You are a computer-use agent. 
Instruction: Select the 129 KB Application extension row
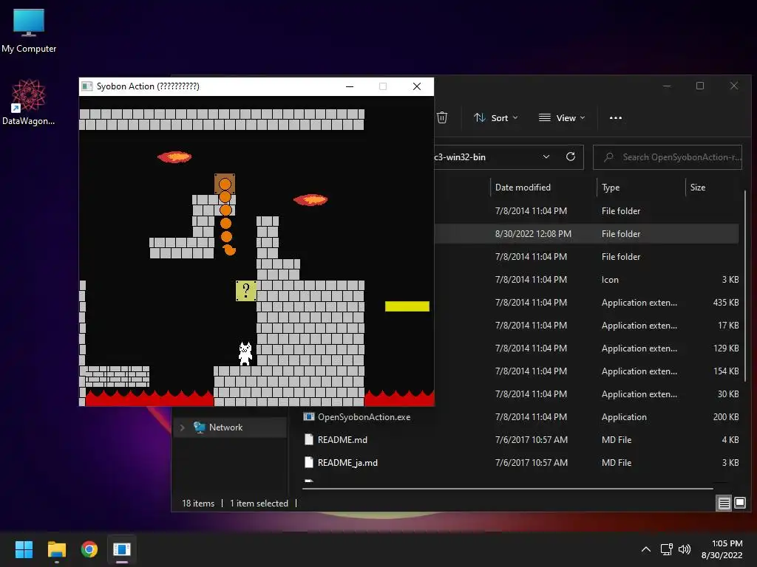pyautogui.click(x=586, y=348)
